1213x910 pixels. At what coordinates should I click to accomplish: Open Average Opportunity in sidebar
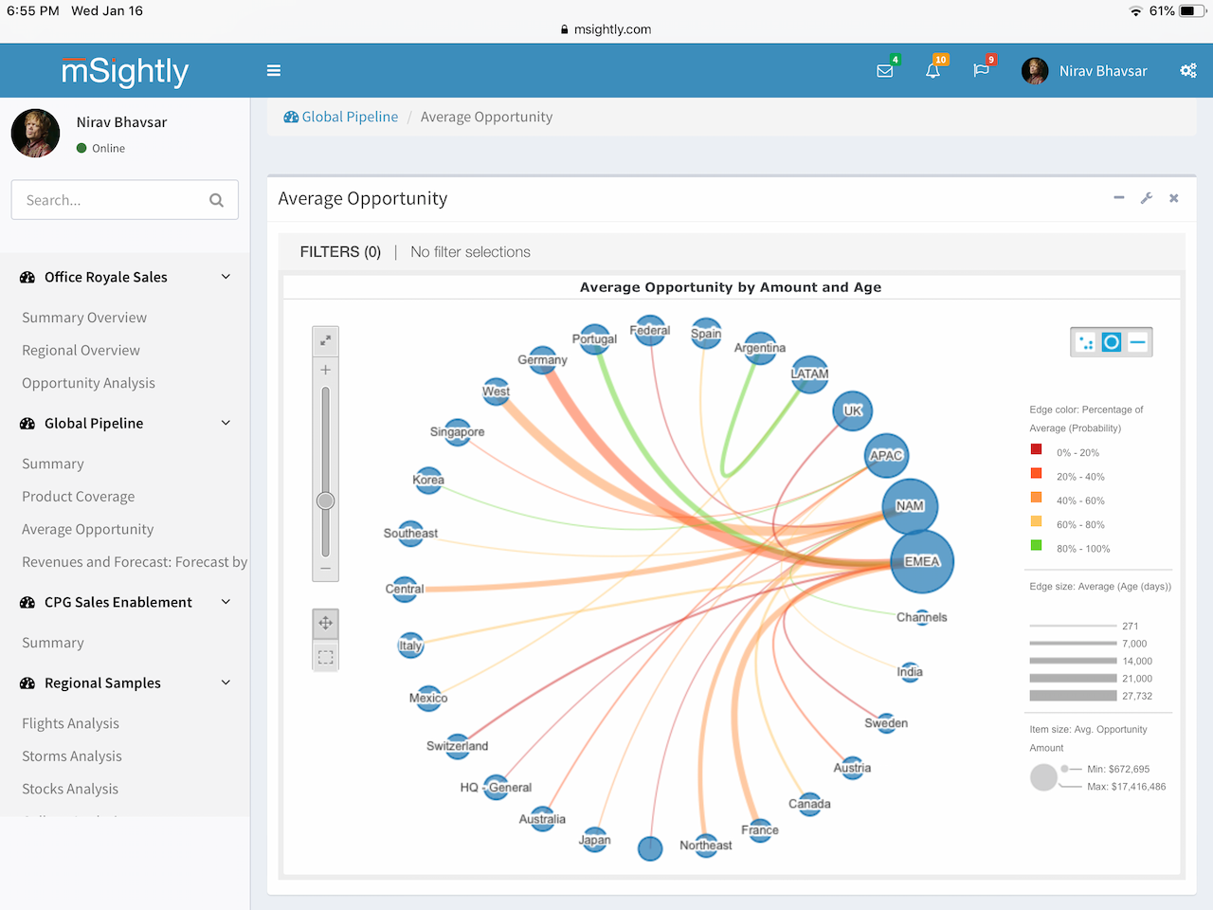(87, 529)
